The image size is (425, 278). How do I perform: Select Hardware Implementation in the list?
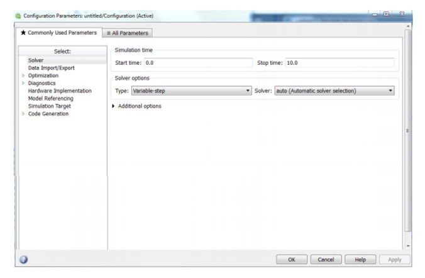(59, 91)
